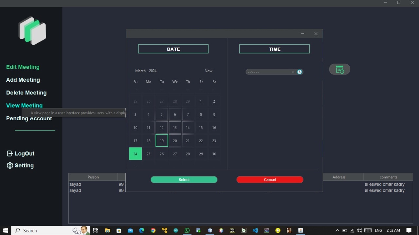This screenshot has height=235, width=419.
Task: Clear the time field with X icon
Action: pyautogui.click(x=293, y=72)
